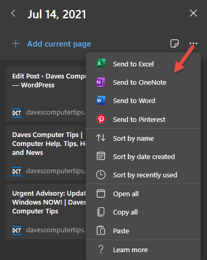Click the Copy all pages icon

click(101, 212)
